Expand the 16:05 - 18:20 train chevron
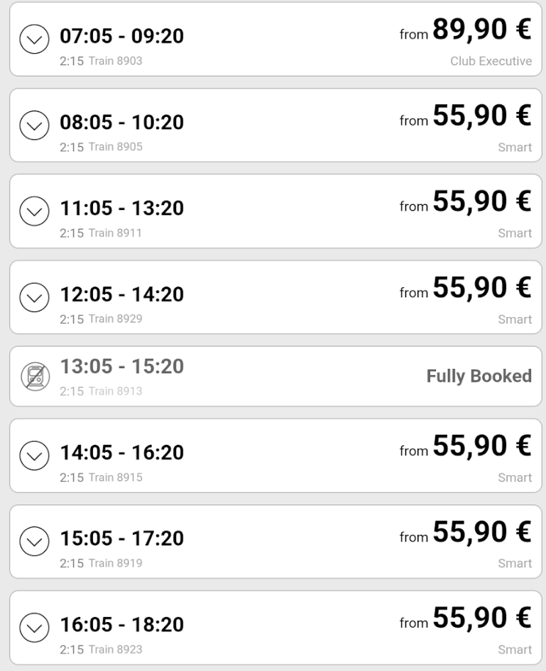 click(34, 628)
